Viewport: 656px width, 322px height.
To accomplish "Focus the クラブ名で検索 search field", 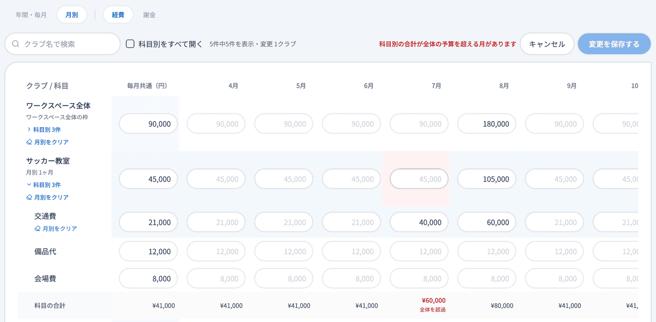I will (62, 44).
